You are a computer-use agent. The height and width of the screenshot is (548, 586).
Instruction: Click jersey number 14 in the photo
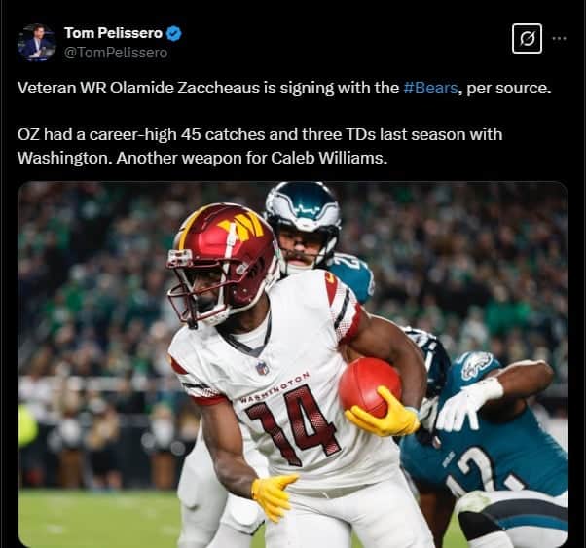point(292,422)
